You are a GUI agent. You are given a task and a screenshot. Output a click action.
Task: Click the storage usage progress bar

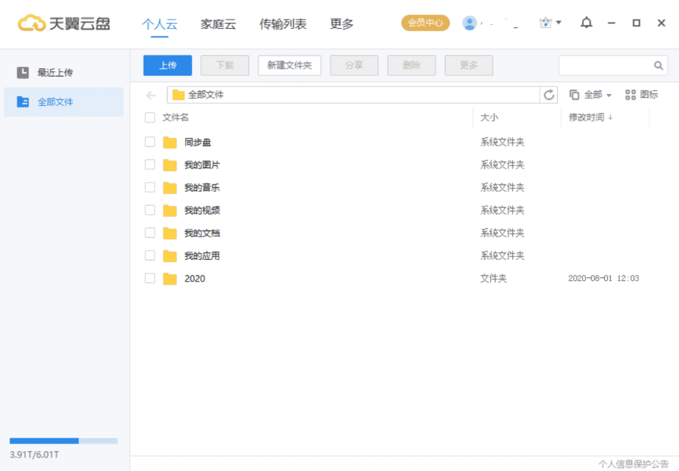(x=63, y=441)
